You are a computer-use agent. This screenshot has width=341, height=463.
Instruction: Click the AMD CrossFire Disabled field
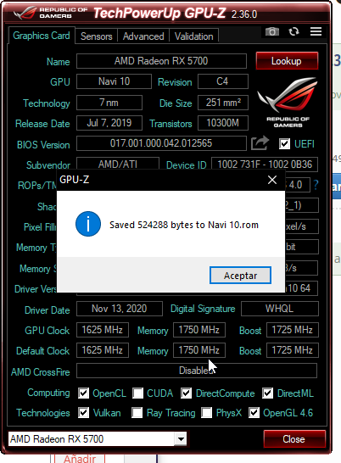tap(197, 371)
